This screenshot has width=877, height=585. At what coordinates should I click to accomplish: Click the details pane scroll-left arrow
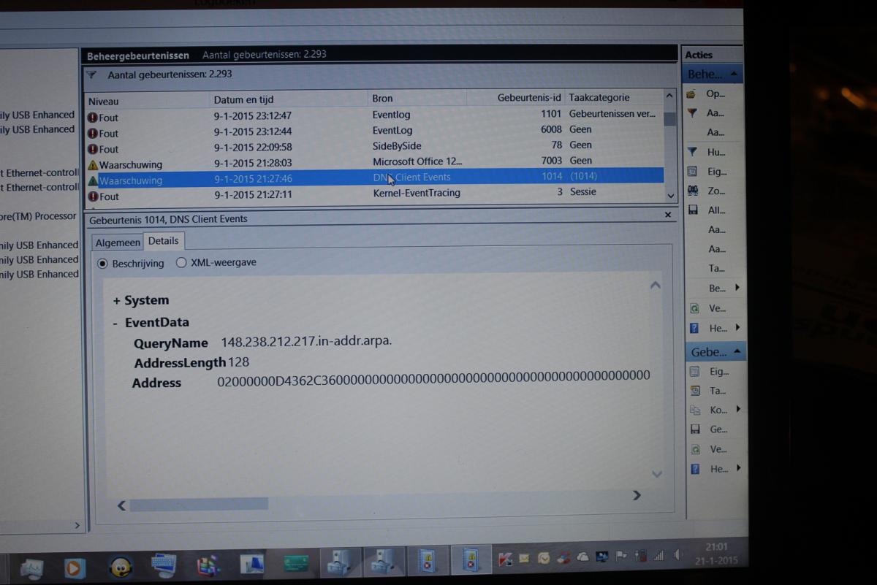point(121,505)
